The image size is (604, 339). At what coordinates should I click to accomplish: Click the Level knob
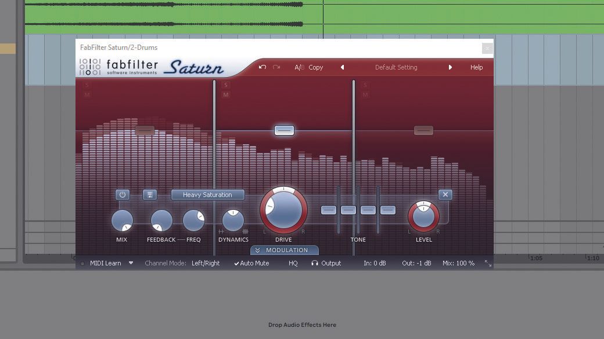(x=423, y=218)
